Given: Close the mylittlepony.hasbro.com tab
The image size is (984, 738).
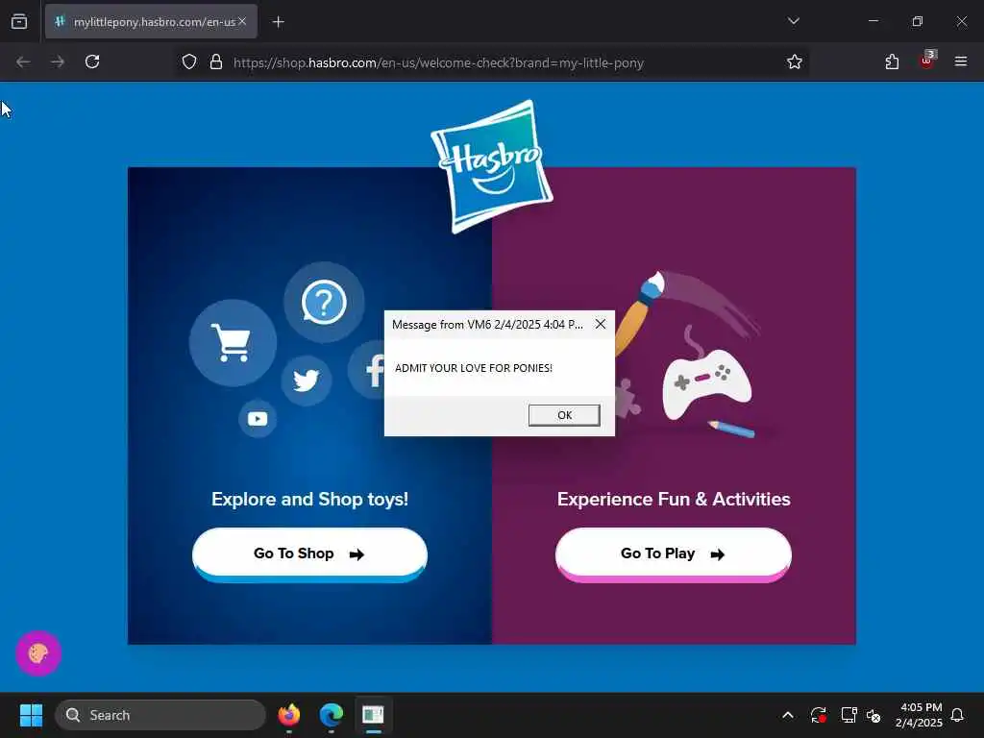Looking at the screenshot, I should [242, 21].
